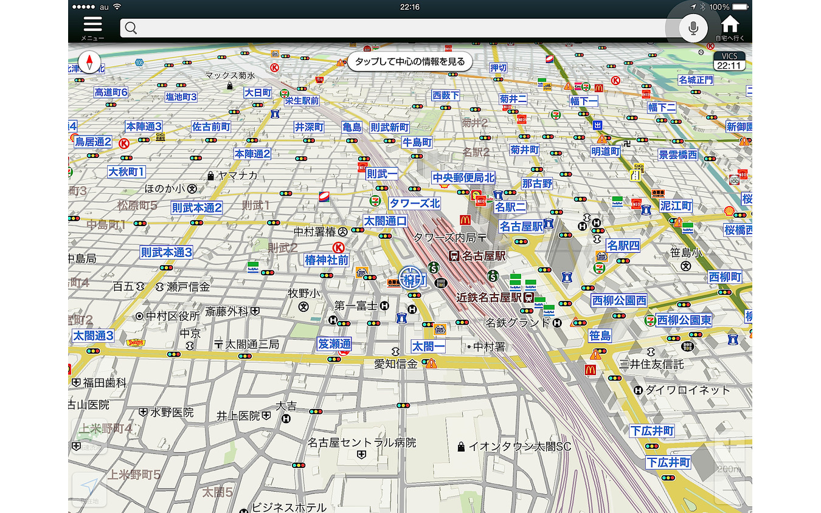Select the 名古屋駅 train station icon
This screenshot has height=513, width=821.
click(x=453, y=256)
